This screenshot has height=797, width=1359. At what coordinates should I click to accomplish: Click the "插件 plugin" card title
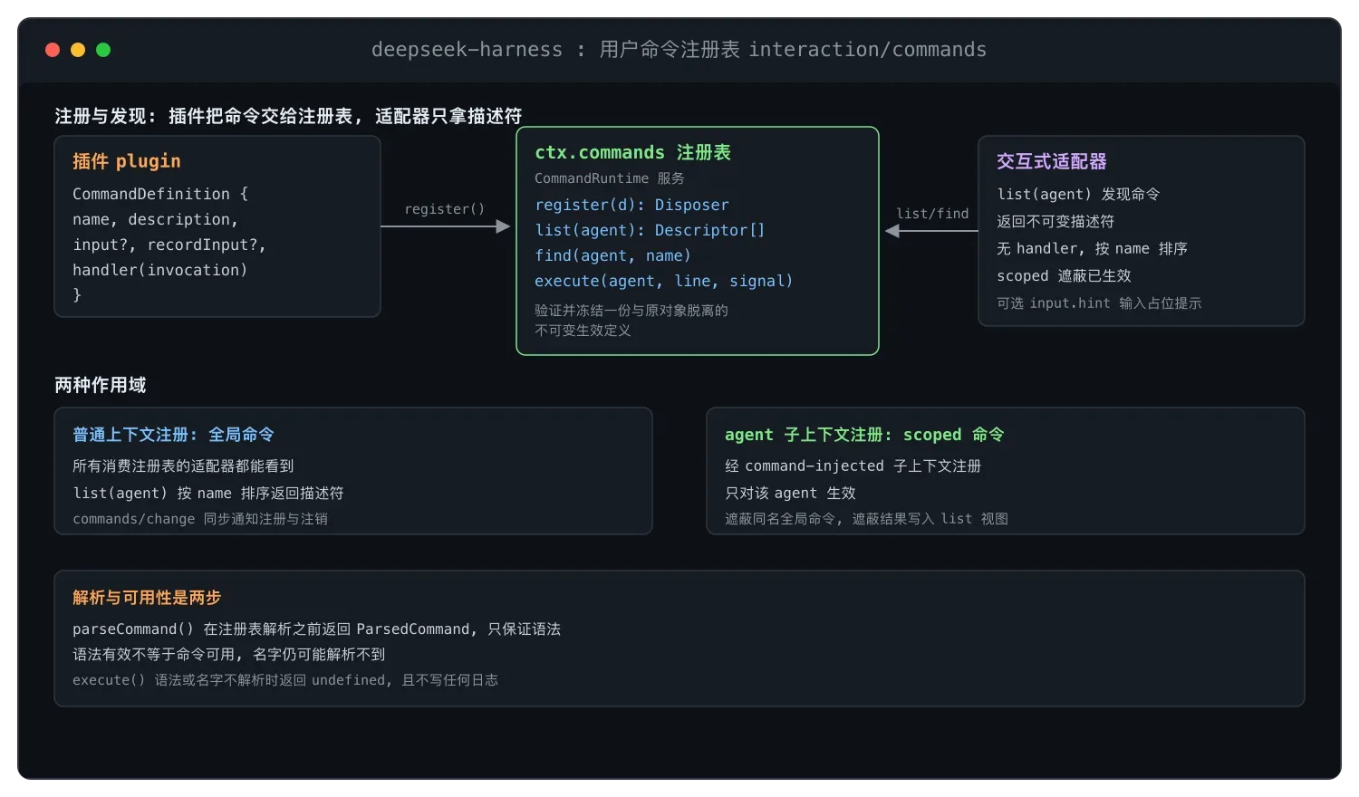point(127,161)
